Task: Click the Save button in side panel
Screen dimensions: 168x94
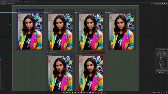Action: coord(162,58)
